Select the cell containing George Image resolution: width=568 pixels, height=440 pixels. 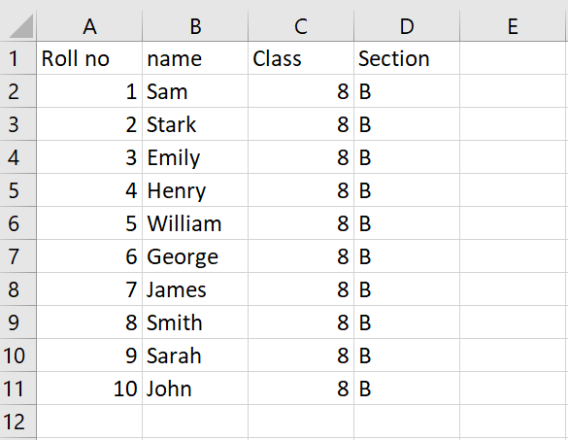(195, 256)
